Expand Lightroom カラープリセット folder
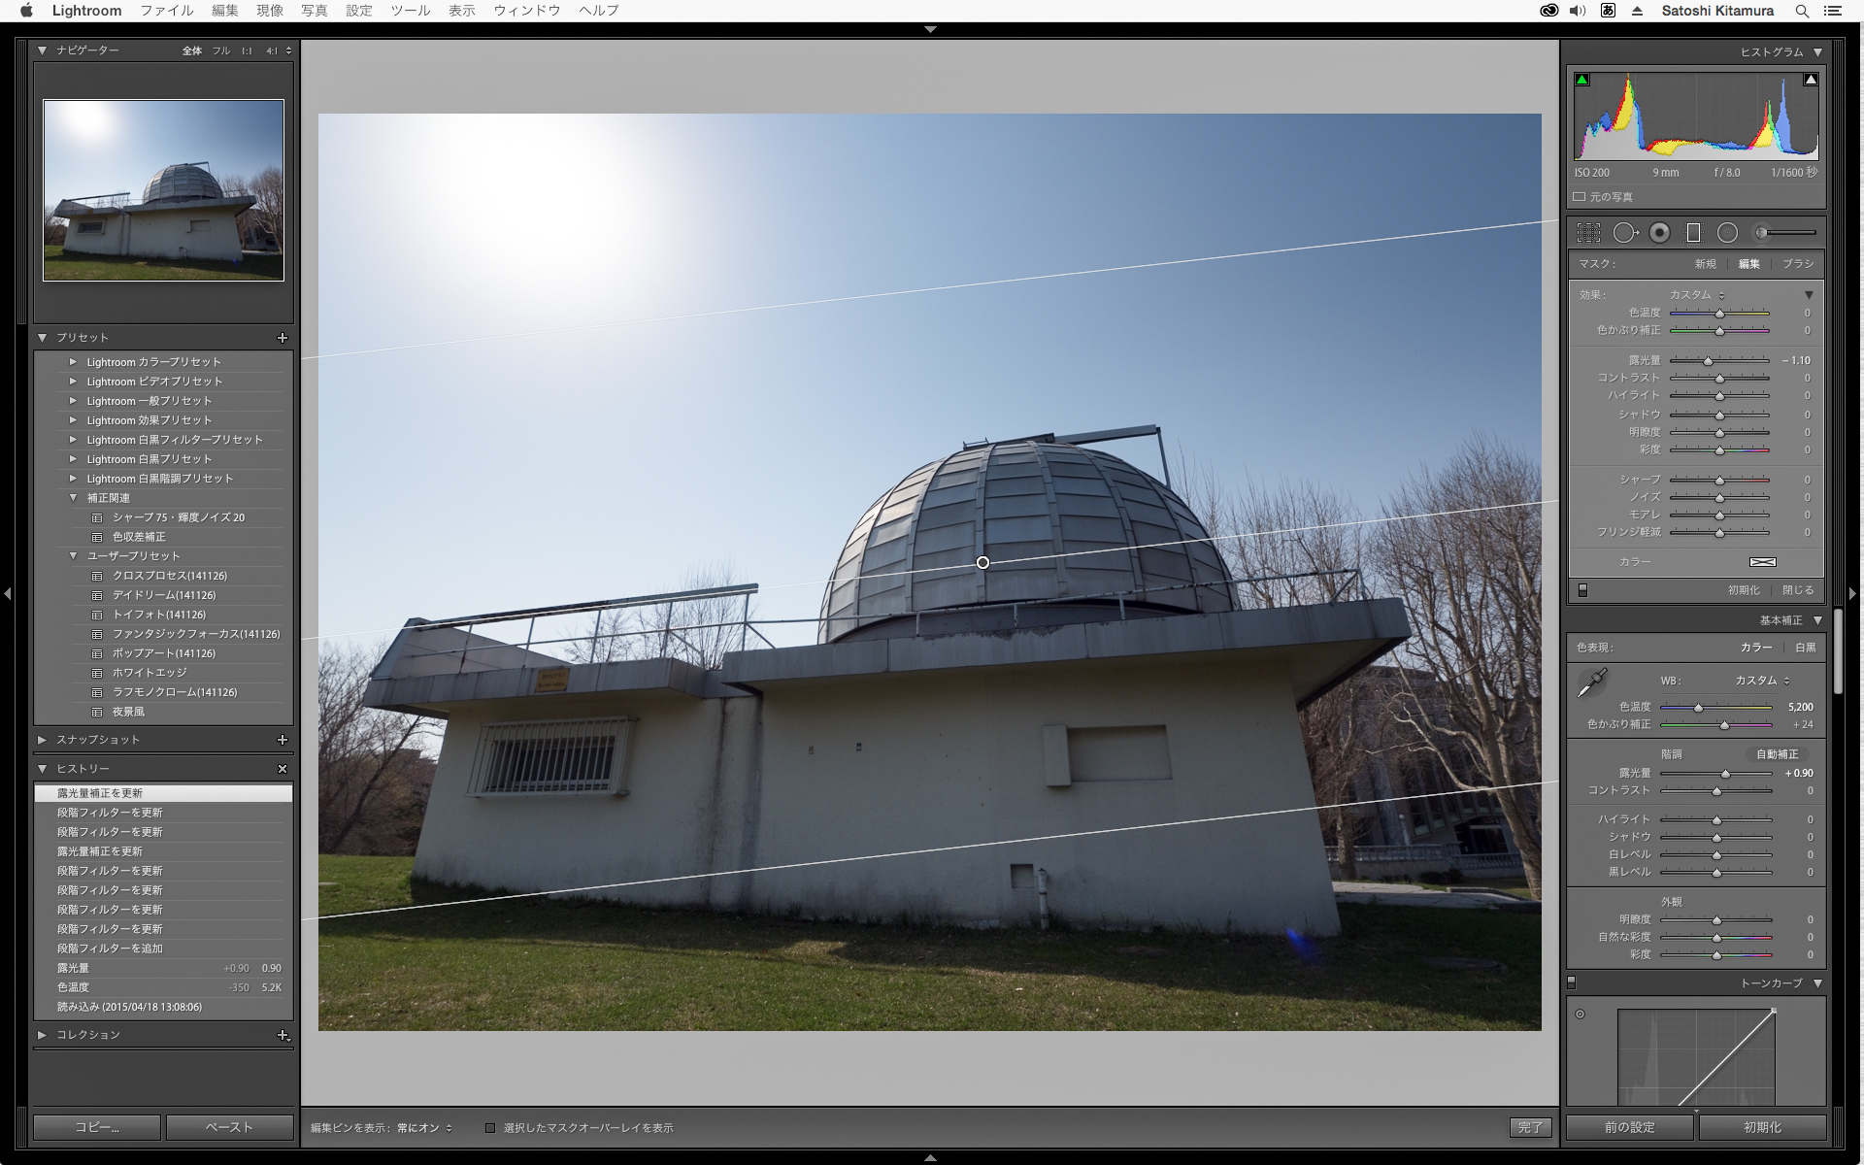The width and height of the screenshot is (1864, 1165). click(73, 362)
